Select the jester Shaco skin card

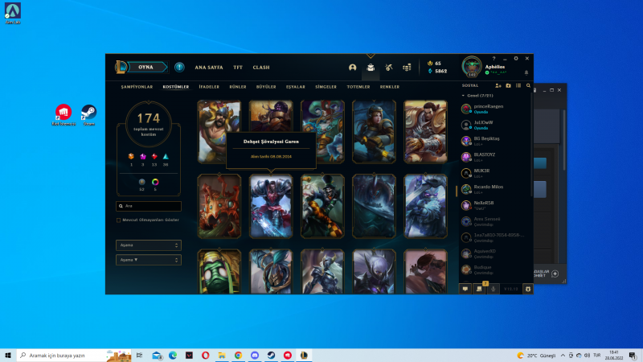point(322,206)
